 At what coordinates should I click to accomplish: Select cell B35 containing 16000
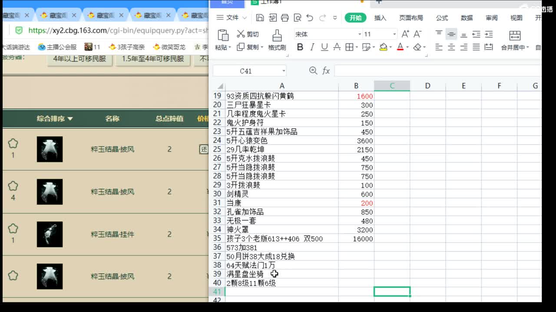click(x=356, y=238)
